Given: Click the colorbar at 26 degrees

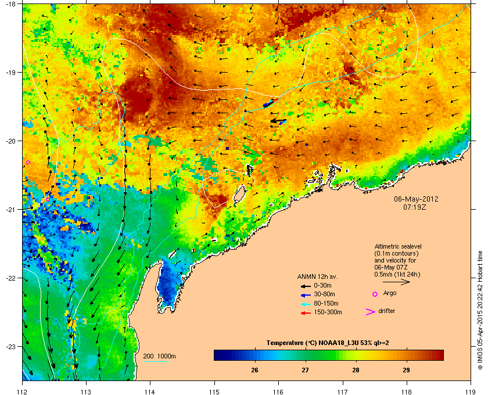Looking at the screenshot, I should click(255, 355).
